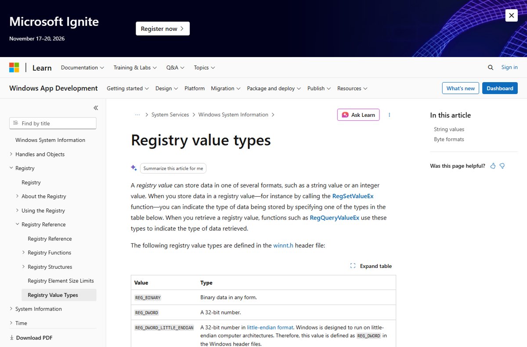This screenshot has height=347, width=527.
Task: Open the Ask Learn assistant
Action: pyautogui.click(x=358, y=115)
